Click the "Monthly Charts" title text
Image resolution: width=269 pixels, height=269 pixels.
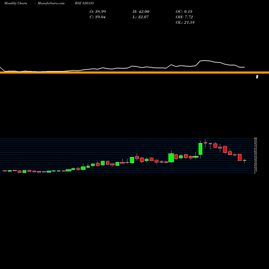(16, 3)
